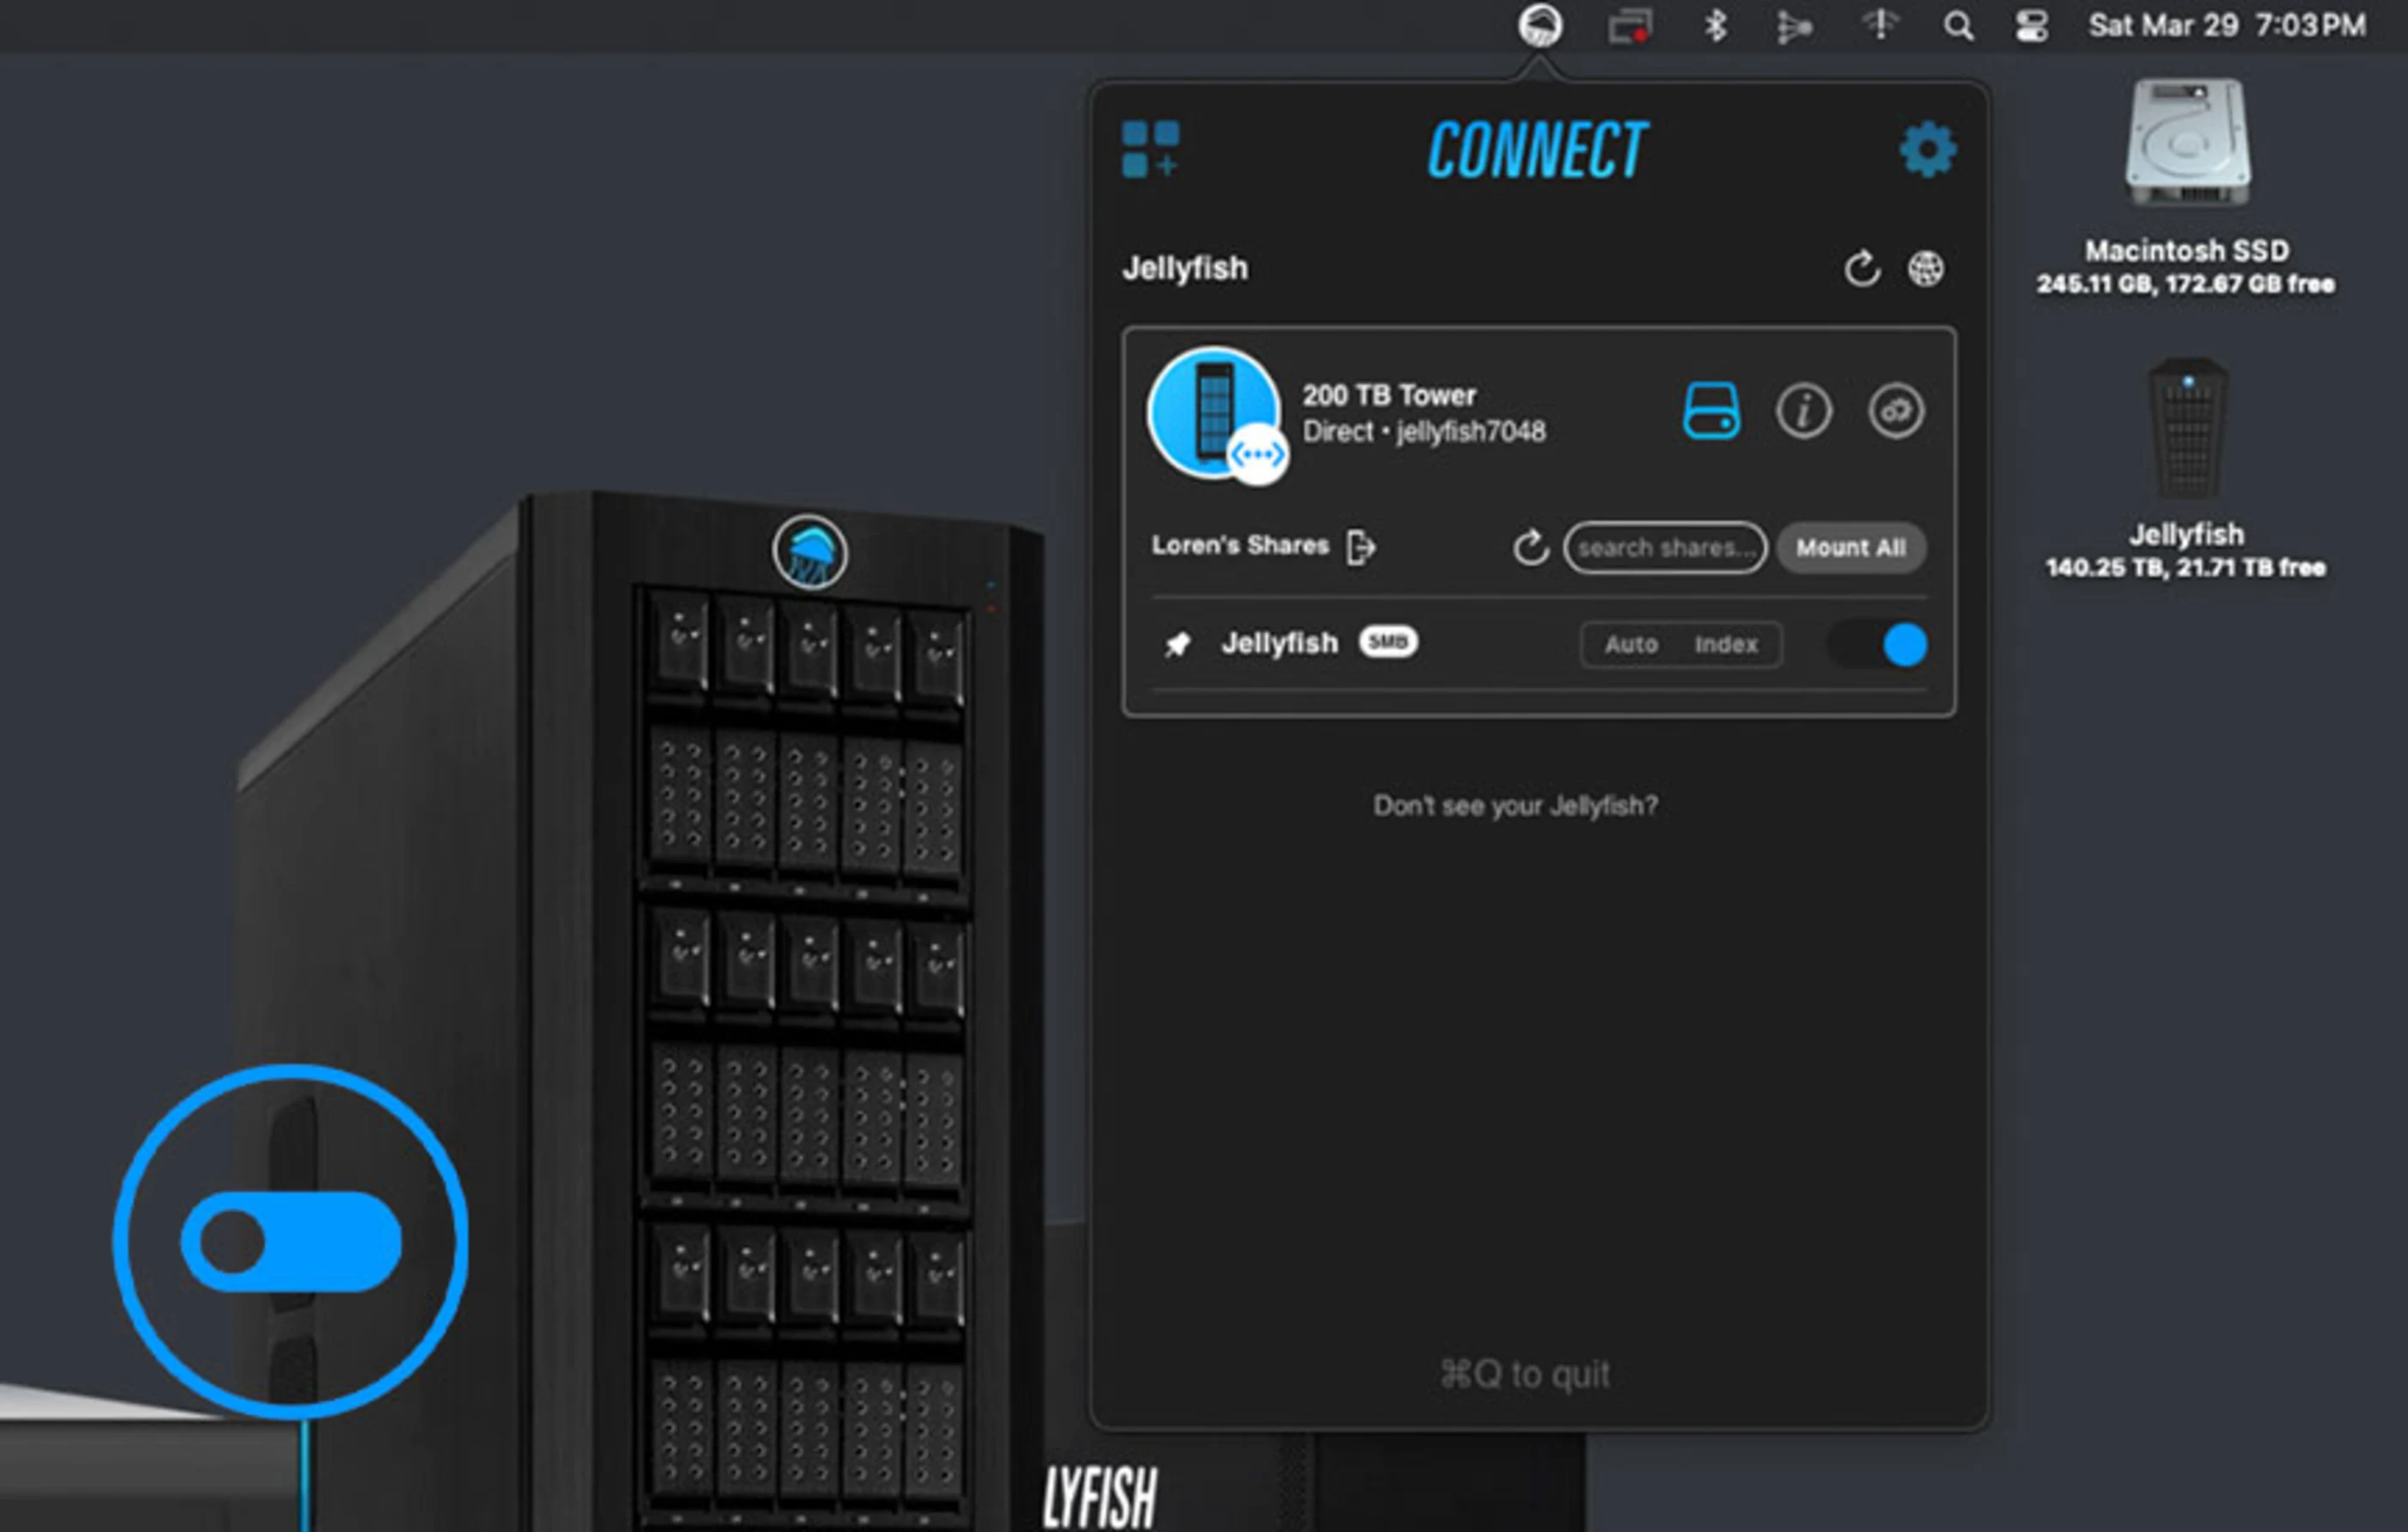Refresh the Jellyfish device list
Viewport: 2408px width, 1532px height.
pyautogui.click(x=1861, y=268)
